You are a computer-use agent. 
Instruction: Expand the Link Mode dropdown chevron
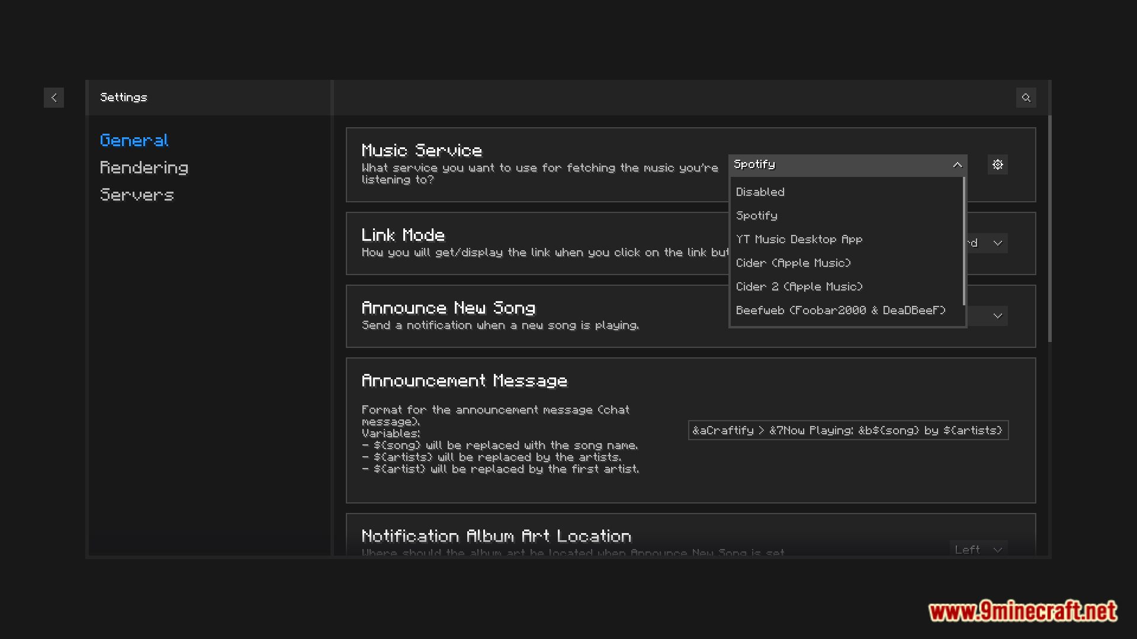(x=998, y=243)
